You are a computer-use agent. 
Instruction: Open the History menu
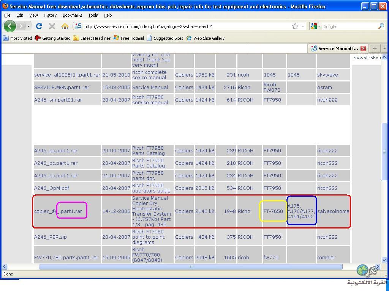pyautogui.click(x=50, y=15)
